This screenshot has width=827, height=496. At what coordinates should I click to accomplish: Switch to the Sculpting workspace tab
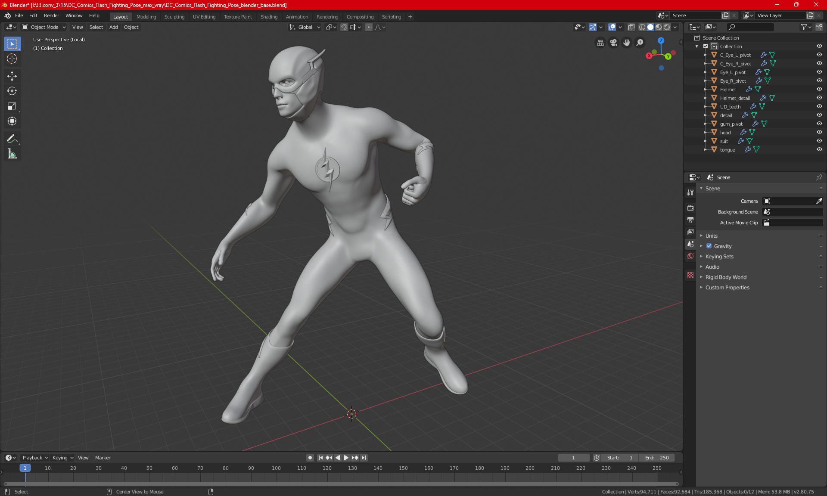point(174,17)
